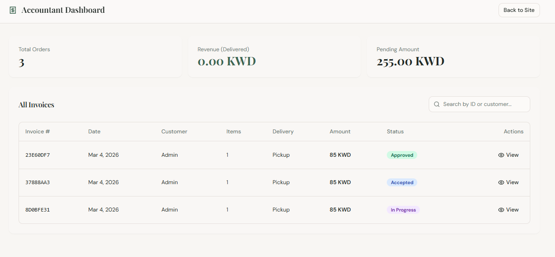This screenshot has width=555, height=257.
Task: Click invoice number 8D0BFE31
Action: 38,210
